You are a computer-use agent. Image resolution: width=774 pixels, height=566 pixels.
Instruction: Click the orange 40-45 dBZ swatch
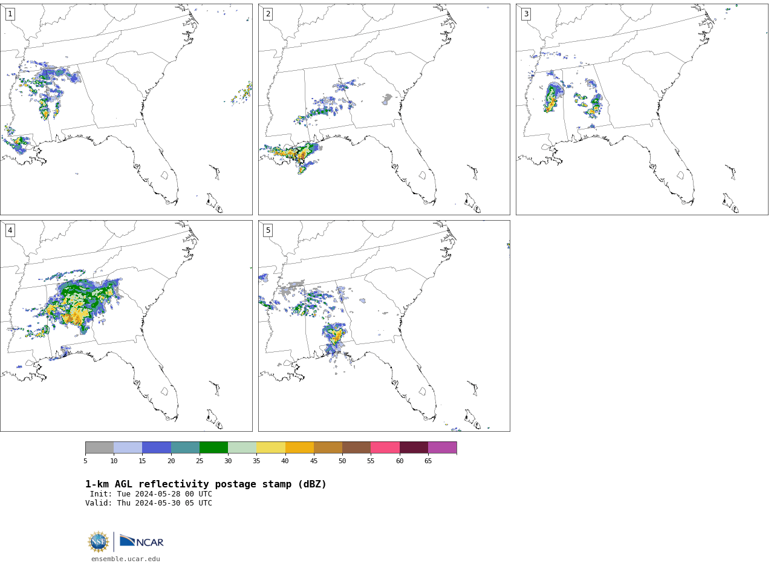click(299, 447)
